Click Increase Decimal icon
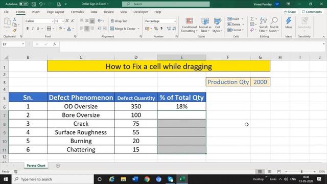 (x=169, y=29)
